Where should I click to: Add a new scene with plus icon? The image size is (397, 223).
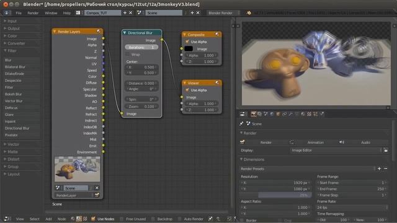192,12
